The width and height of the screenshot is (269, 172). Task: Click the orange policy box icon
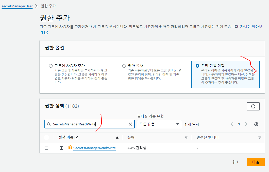click(70, 147)
